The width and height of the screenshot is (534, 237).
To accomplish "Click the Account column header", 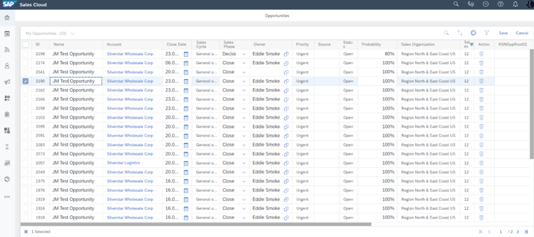I will click(133, 45).
